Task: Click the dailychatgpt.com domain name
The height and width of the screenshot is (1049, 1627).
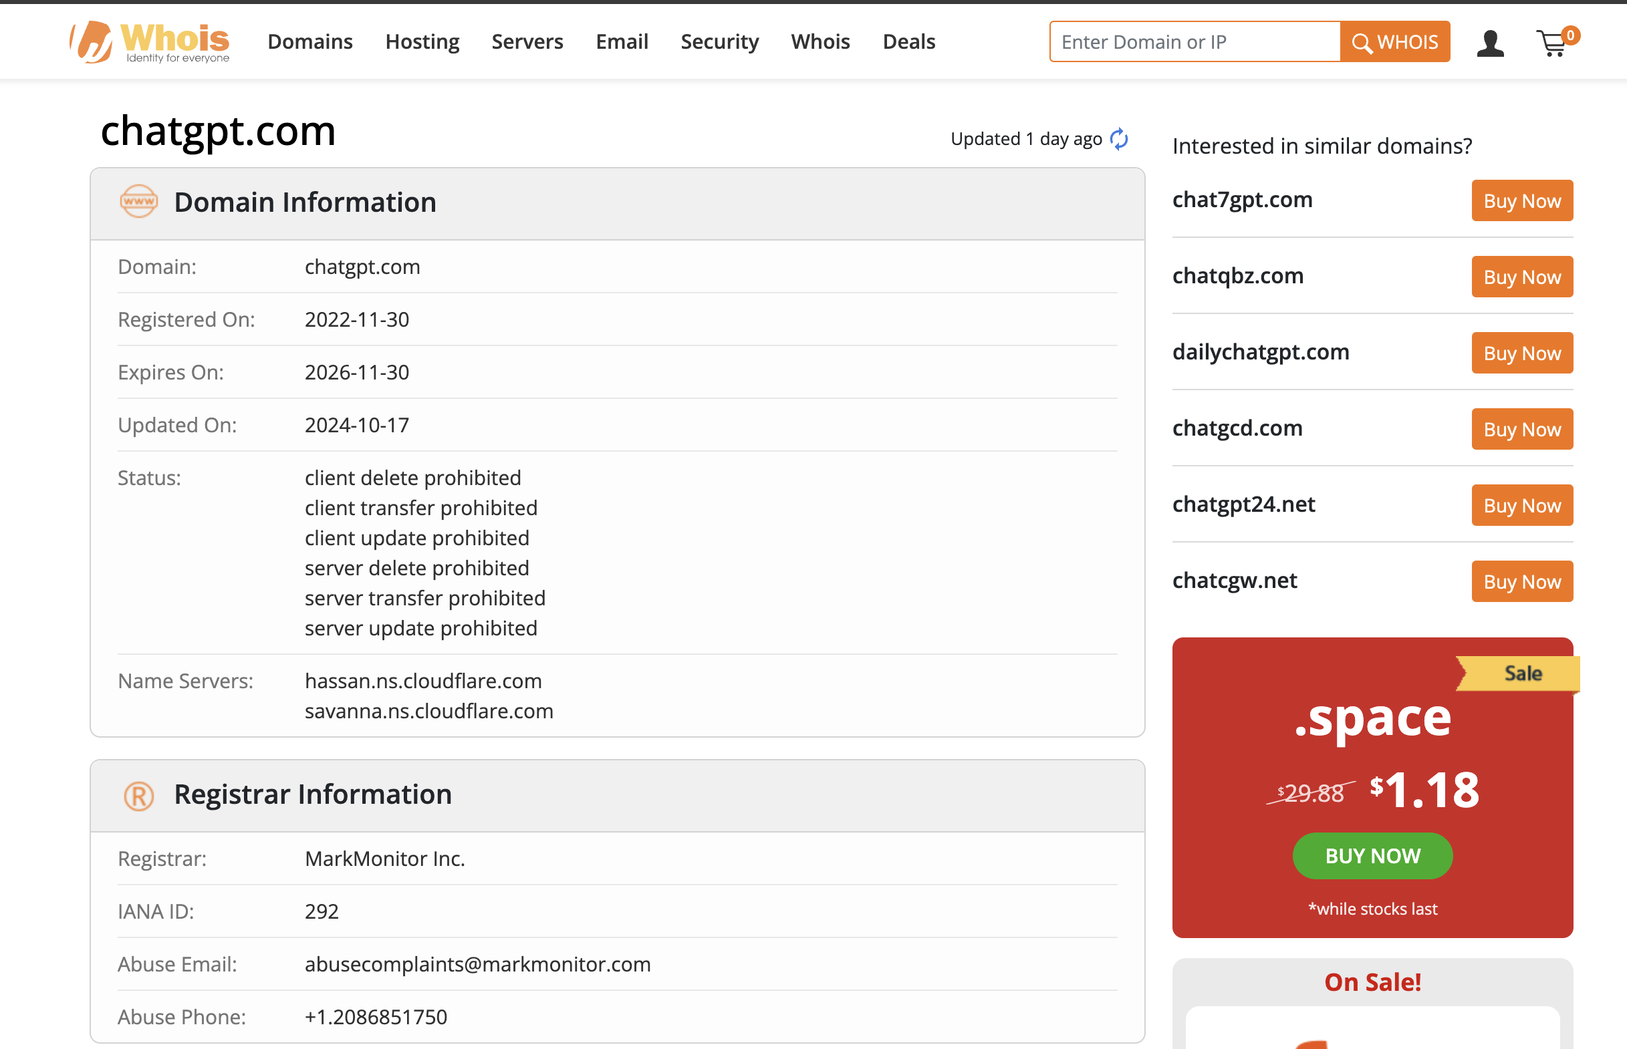Action: [x=1261, y=352]
